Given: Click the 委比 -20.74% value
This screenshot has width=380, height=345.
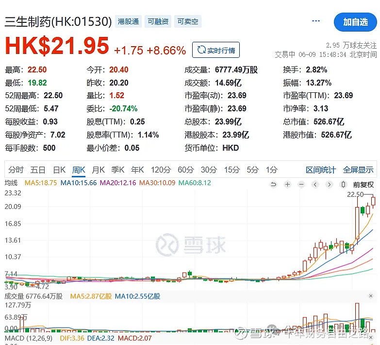Looking at the screenshot, I should point(123,108).
